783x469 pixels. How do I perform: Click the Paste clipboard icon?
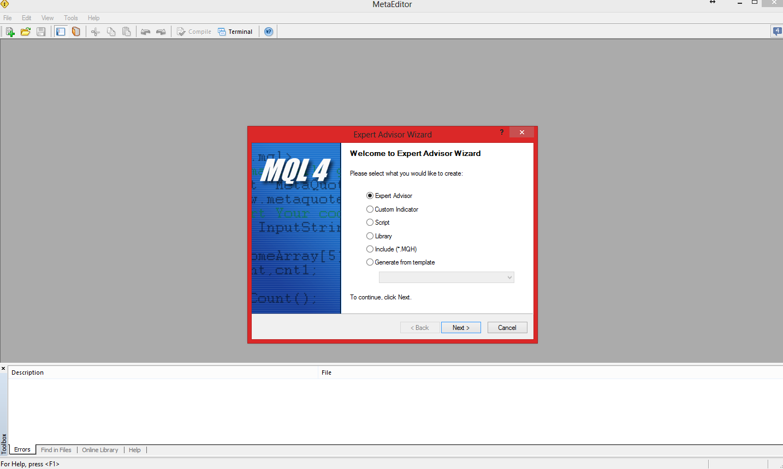click(126, 32)
